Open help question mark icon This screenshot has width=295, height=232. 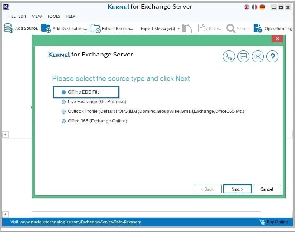pos(272,56)
